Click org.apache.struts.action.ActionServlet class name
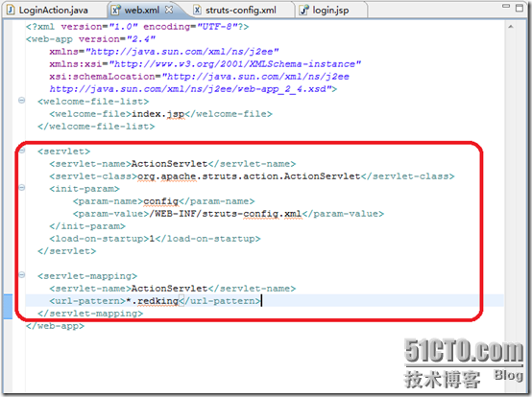Viewport: 532px width, 397px height. coord(249,176)
